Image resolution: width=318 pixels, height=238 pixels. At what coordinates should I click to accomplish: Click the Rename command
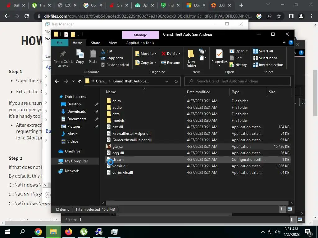click(170, 63)
